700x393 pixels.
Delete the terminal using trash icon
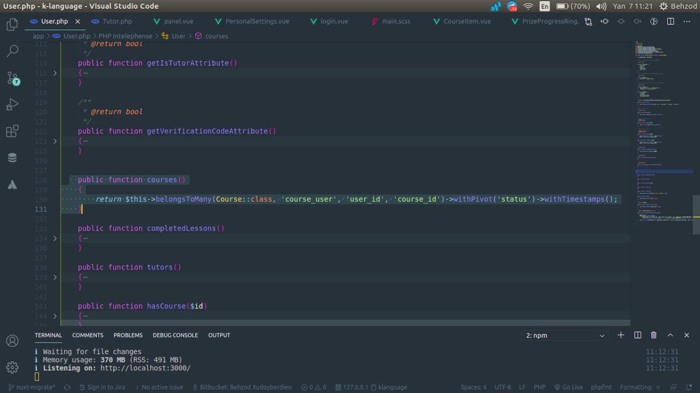(x=654, y=335)
